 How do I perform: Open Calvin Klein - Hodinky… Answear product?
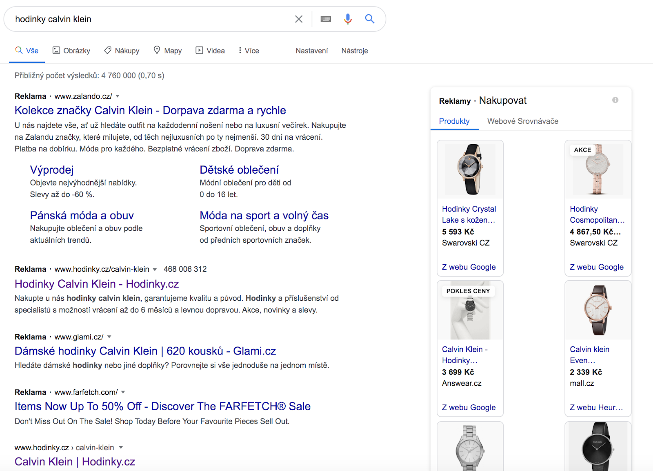click(x=465, y=355)
